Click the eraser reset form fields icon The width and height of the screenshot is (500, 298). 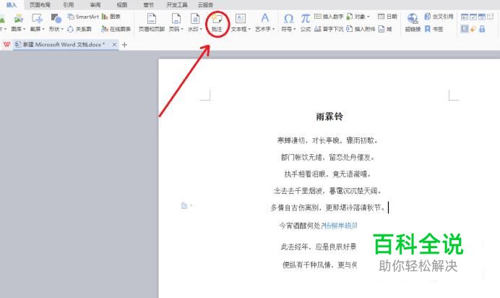coord(473,29)
